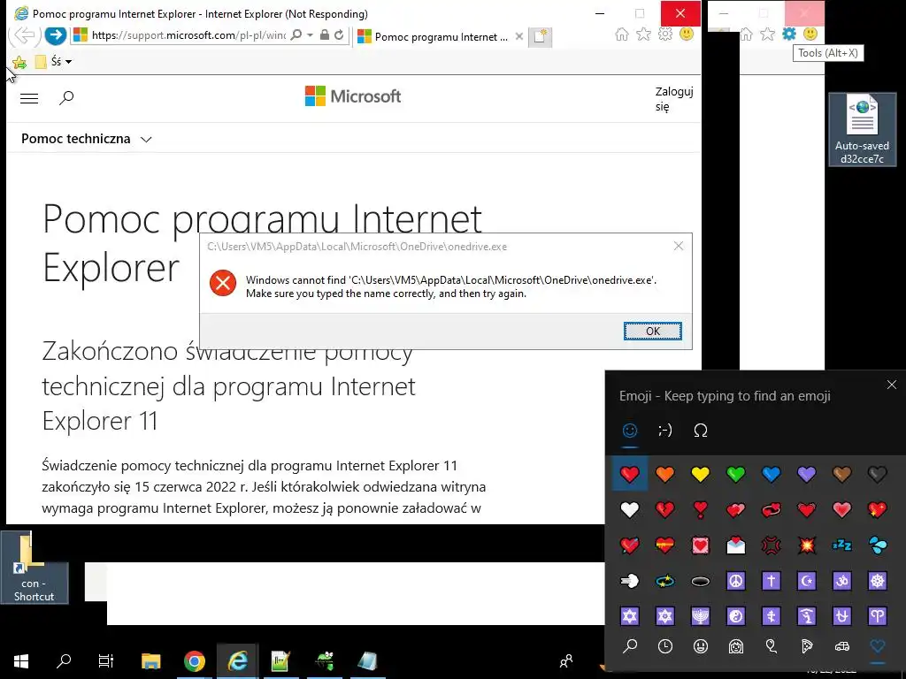Pick the blue heart emoji
This screenshot has width=906, height=679.
[x=771, y=474]
